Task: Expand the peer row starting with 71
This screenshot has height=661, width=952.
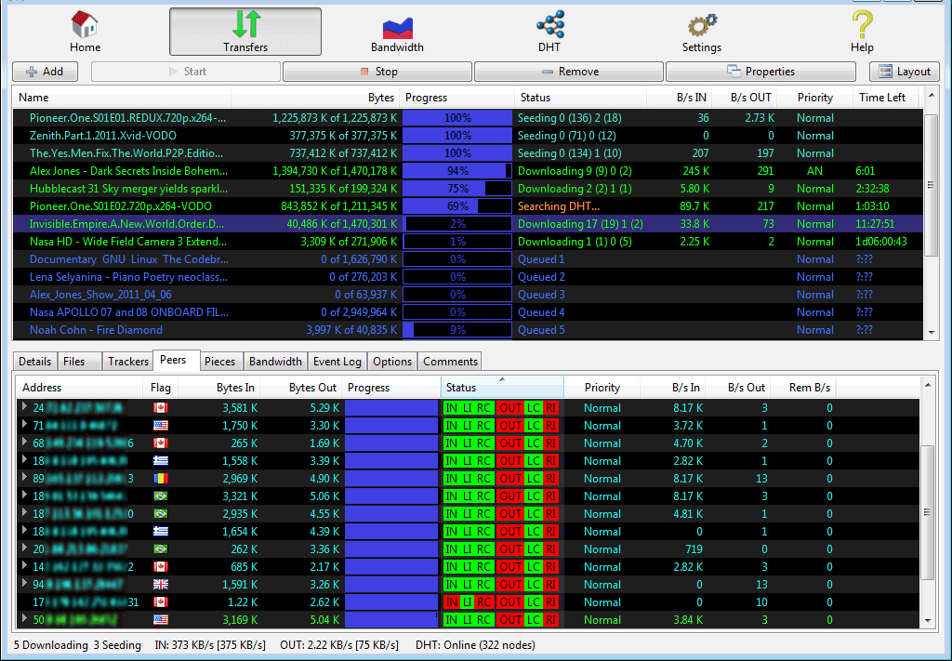Action: 24,424
